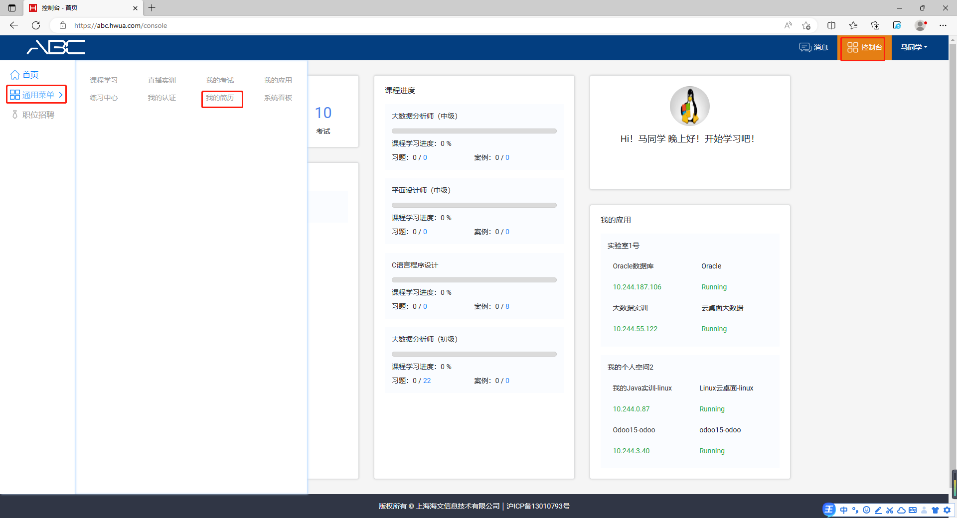Screen dimensions: 957x518
Task: Add page to favorites star icon
Action: tap(806, 25)
